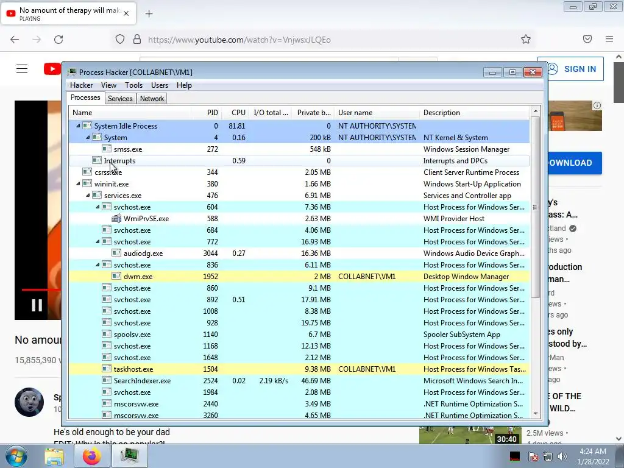This screenshot has height=468, width=624.
Task: Pause the YouTube video
Action: point(37,305)
